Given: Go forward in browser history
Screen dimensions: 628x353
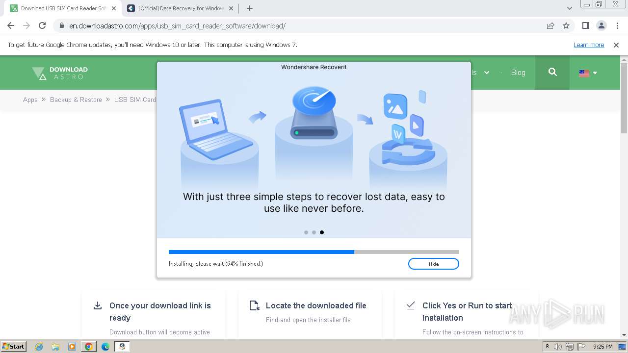Looking at the screenshot, I should (x=26, y=25).
